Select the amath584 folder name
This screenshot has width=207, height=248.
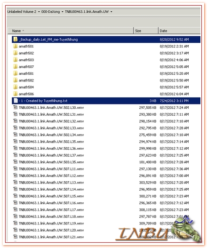(26, 87)
